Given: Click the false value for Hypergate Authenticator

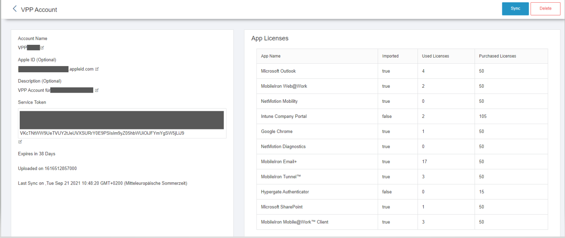Looking at the screenshot, I should [387, 192].
